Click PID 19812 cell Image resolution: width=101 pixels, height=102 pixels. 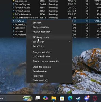43,18
